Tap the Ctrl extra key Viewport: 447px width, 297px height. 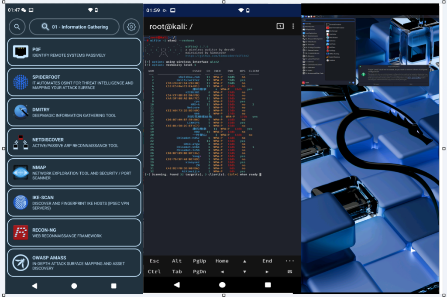point(154,272)
